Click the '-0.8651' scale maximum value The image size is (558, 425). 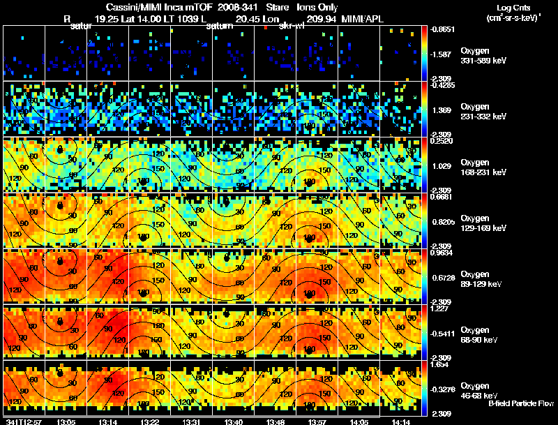point(442,29)
